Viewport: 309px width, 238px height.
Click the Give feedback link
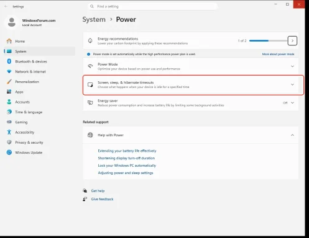[102, 199]
